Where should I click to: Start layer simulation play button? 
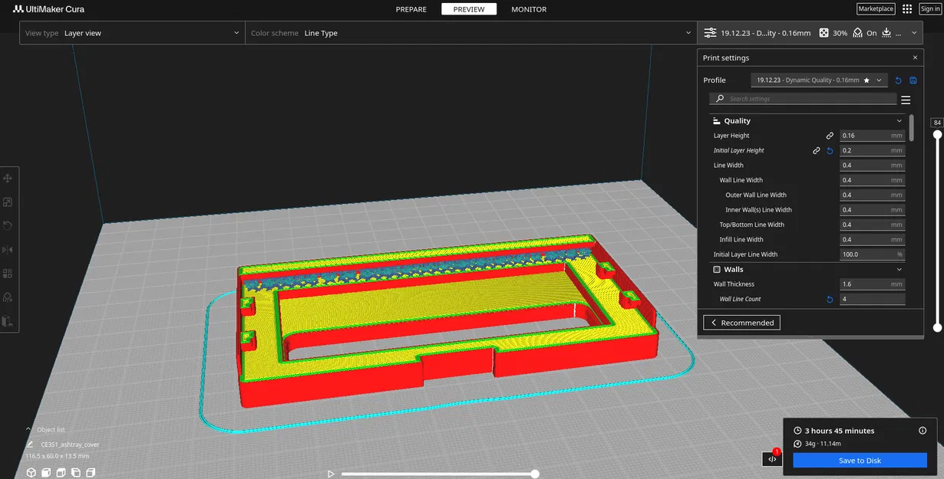click(x=331, y=474)
